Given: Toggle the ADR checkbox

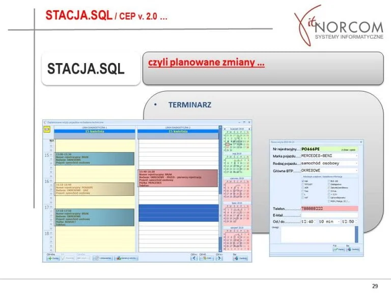Looking at the screenshot, I should click(x=303, y=188).
